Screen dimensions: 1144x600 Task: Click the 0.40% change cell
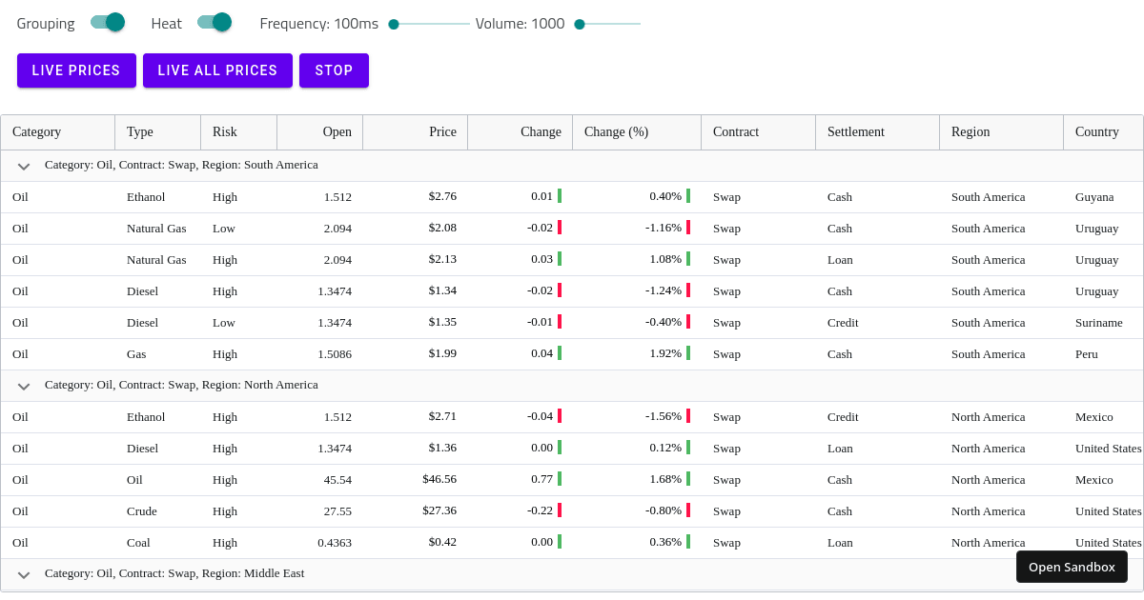click(x=637, y=197)
